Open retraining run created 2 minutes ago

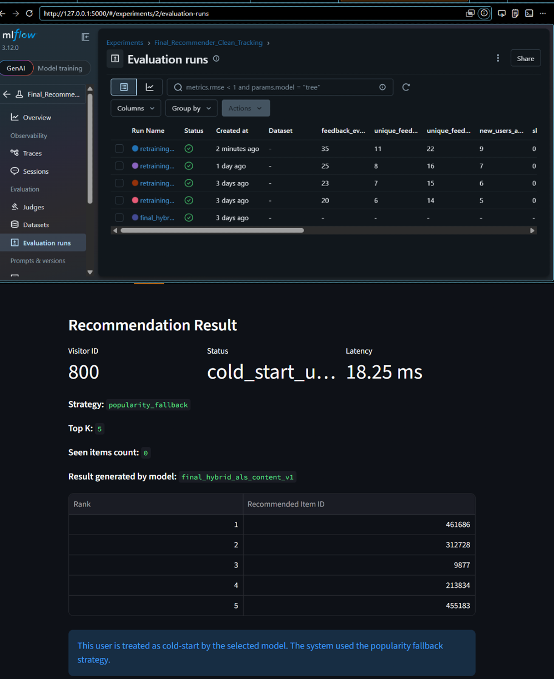(x=157, y=149)
